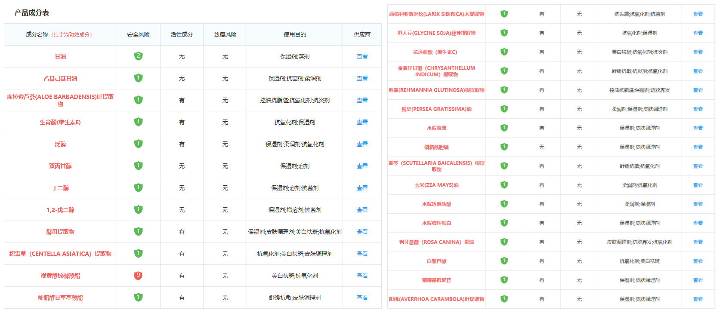Click the shield icon in 玉米(ZEA MAYS)油 row
Screen dimensions: 720x313
(x=504, y=185)
